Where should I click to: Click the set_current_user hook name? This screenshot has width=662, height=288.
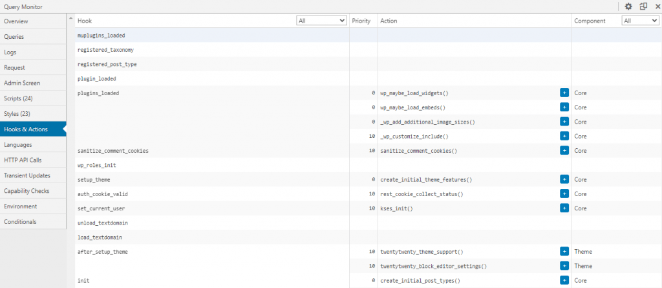[x=101, y=208]
